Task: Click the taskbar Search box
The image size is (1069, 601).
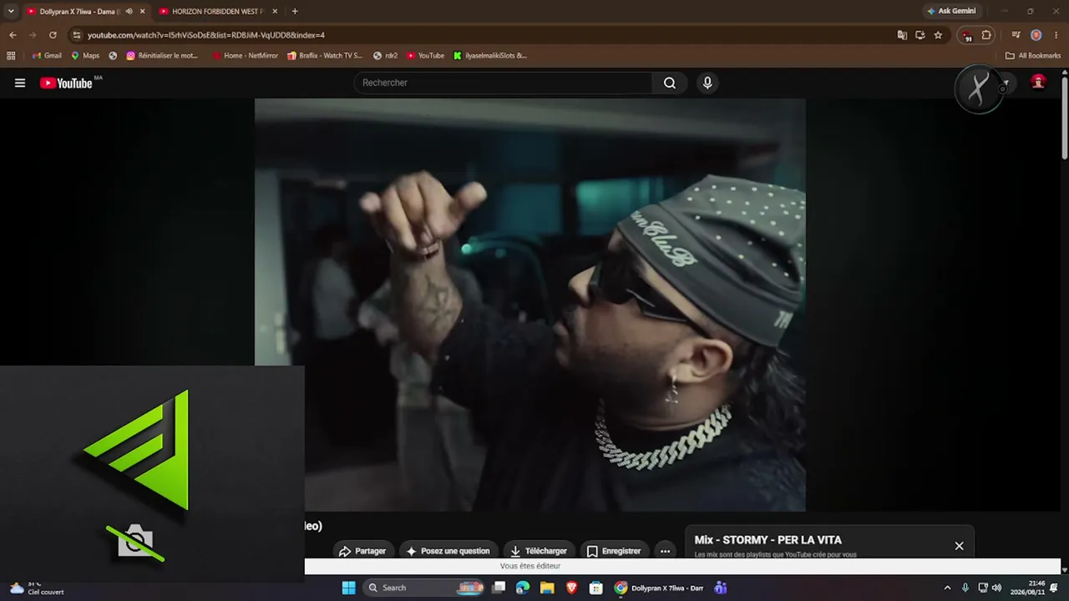Action: tap(423, 588)
